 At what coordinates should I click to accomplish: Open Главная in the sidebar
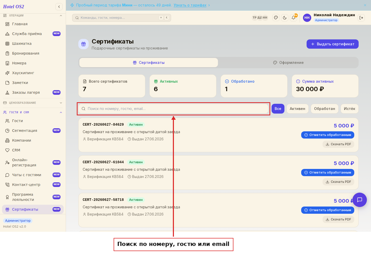pyautogui.click(x=33, y=24)
